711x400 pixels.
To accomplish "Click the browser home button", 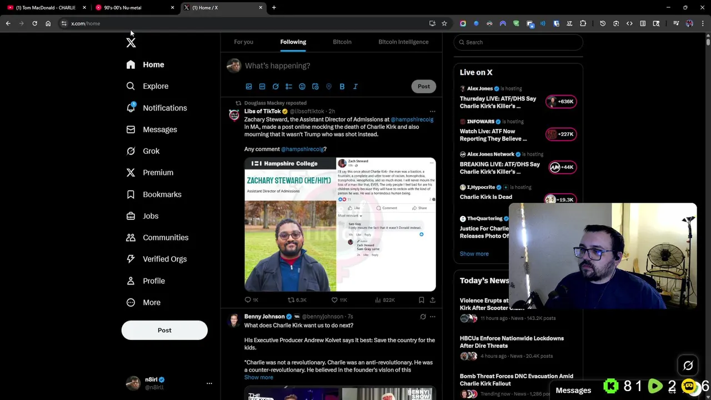I will coord(48,23).
